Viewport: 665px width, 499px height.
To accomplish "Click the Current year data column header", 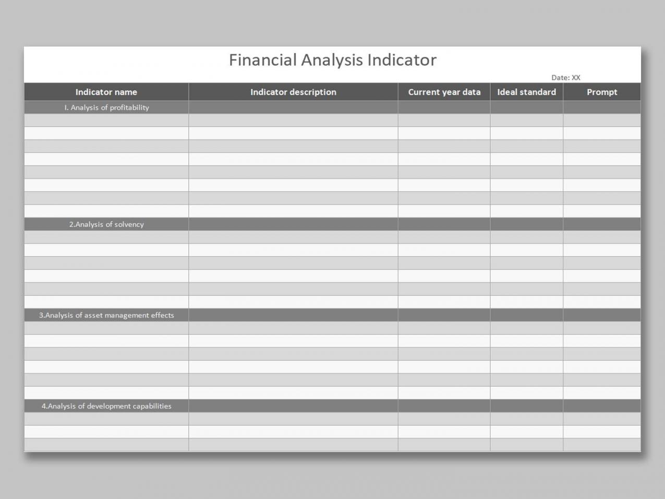I will (443, 92).
